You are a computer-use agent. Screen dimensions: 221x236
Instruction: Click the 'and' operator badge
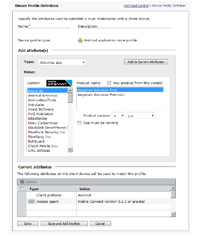coord(31,201)
